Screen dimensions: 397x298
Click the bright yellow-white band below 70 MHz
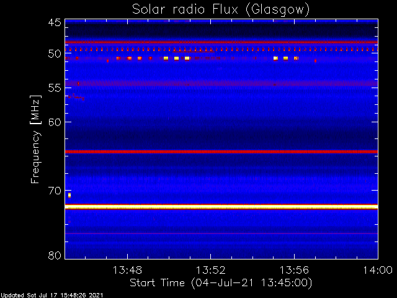tap(221, 207)
